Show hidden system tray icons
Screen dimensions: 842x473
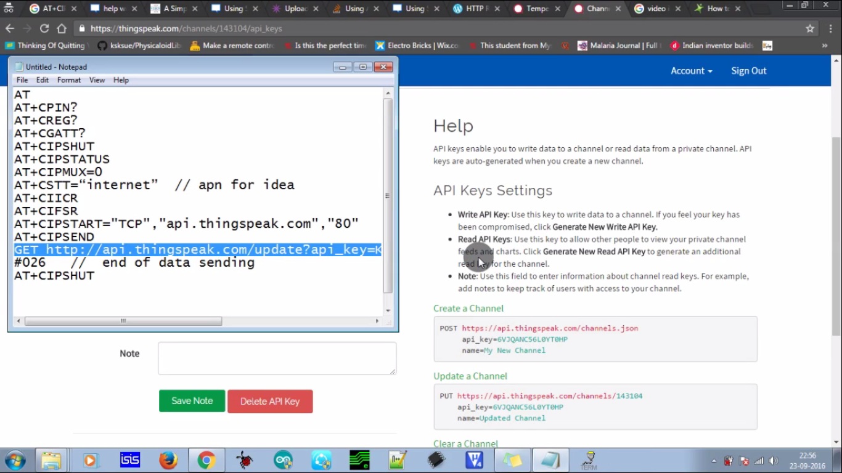[714, 461]
